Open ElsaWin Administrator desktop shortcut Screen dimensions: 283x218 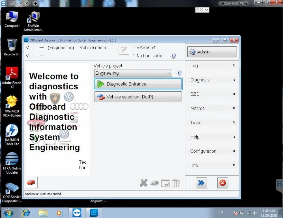pyautogui.click(x=33, y=21)
